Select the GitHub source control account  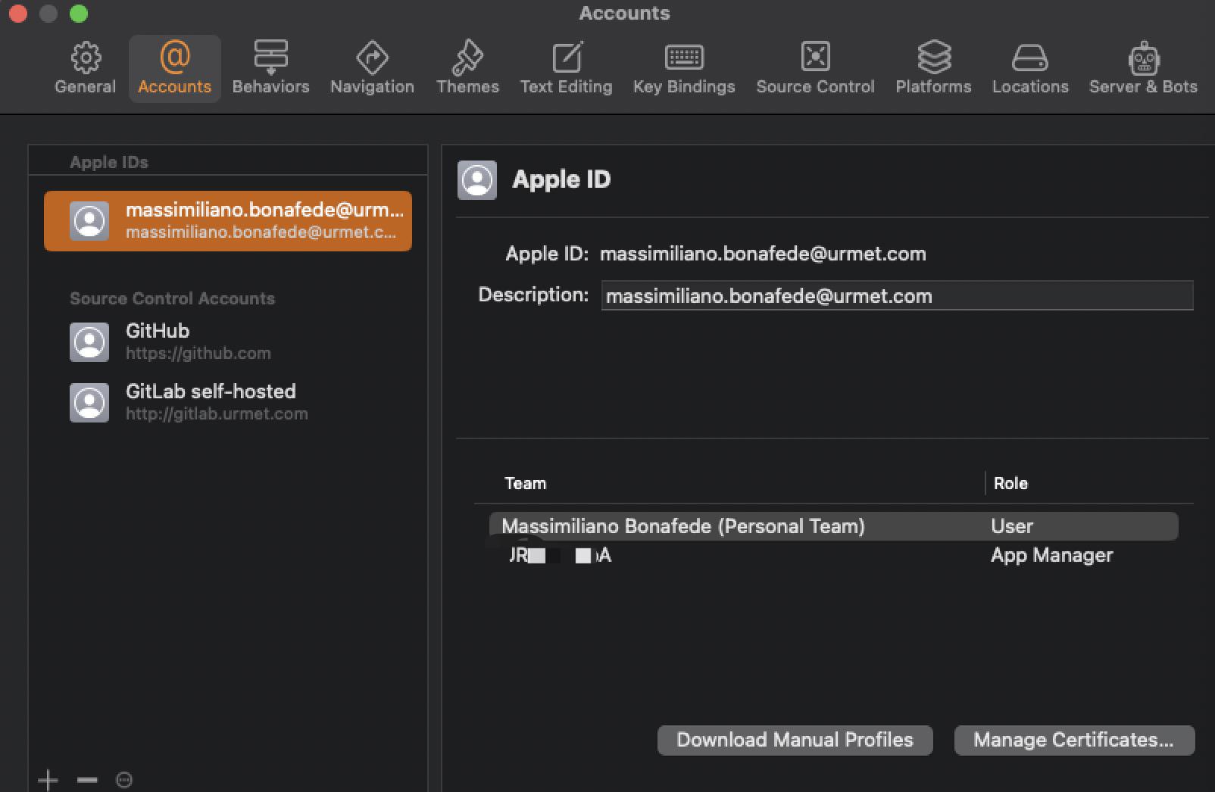[x=228, y=341]
